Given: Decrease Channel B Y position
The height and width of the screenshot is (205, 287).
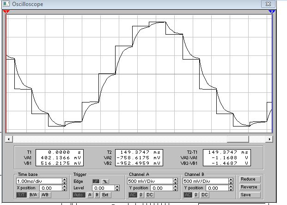Looking at the screenshot, I should click(x=231, y=189).
